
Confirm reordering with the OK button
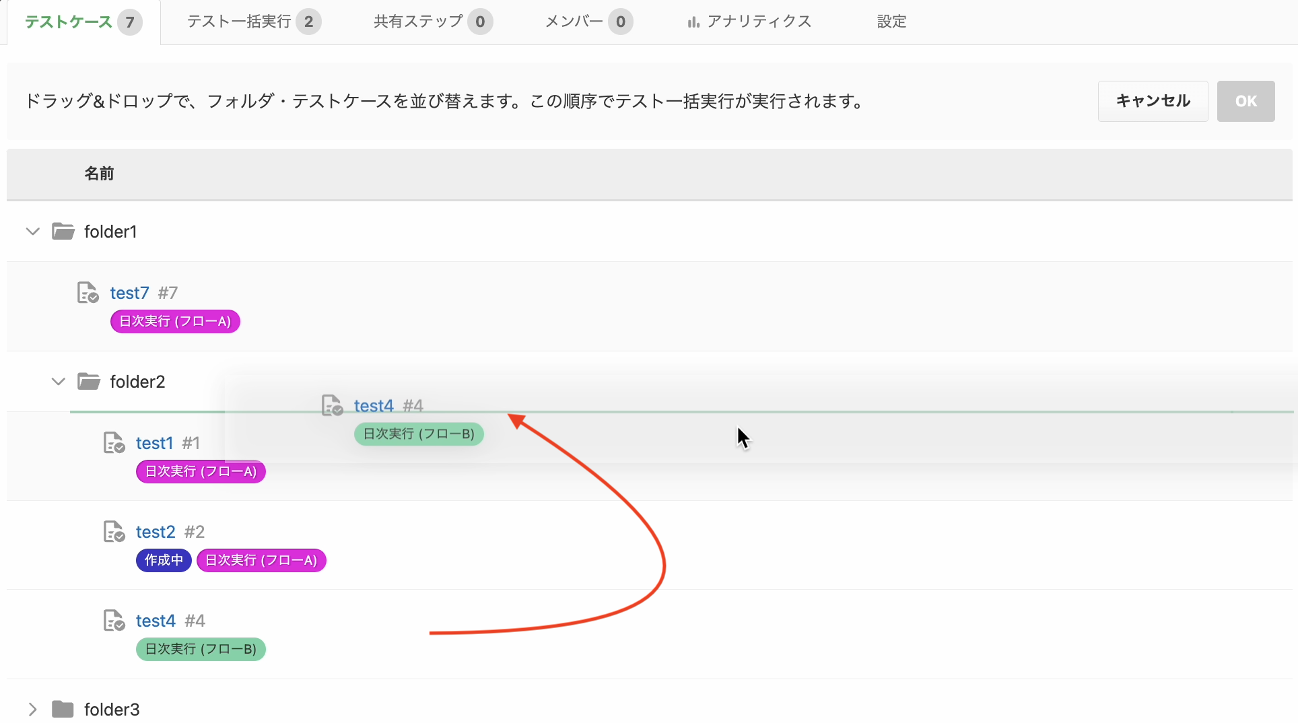click(1245, 101)
